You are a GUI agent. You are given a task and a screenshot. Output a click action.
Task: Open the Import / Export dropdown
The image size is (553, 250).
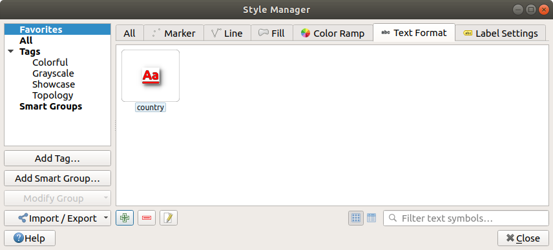57,218
